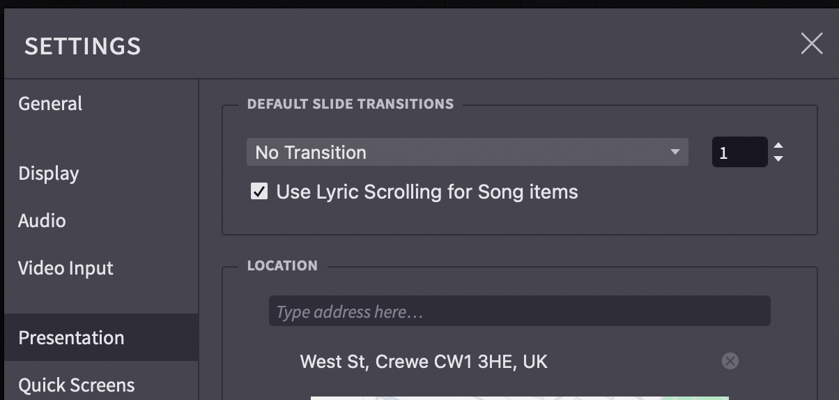Select the West St, Crewe CW1 3HE address

[x=424, y=361]
